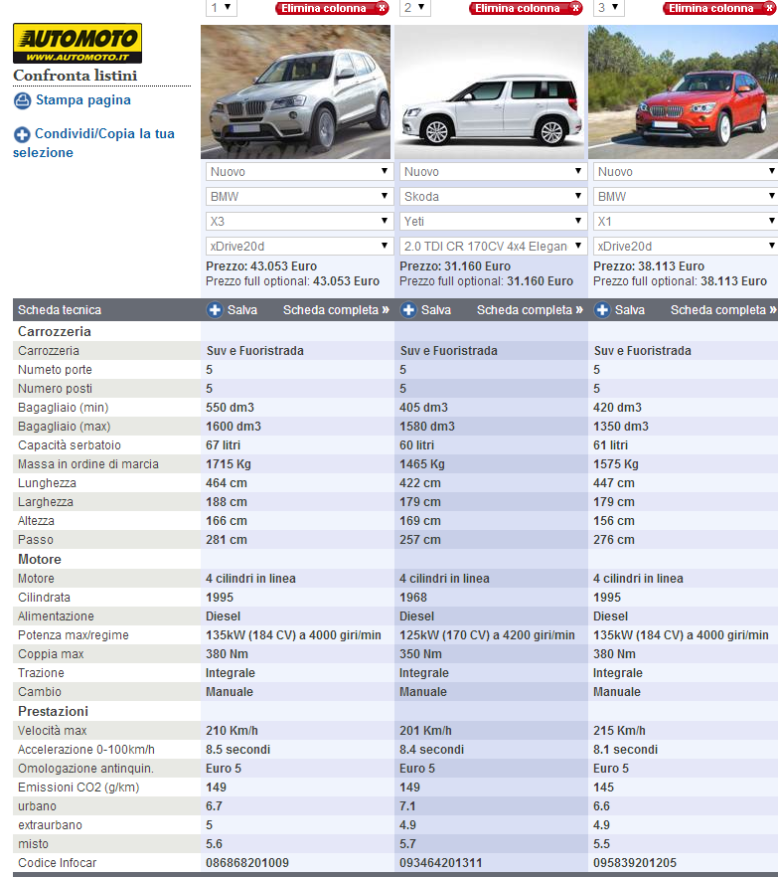Click the 447 cm length value
This screenshot has width=778, height=877.
pos(614,482)
